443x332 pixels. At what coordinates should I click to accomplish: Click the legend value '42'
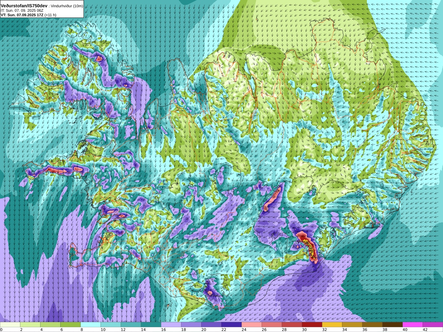(425, 330)
